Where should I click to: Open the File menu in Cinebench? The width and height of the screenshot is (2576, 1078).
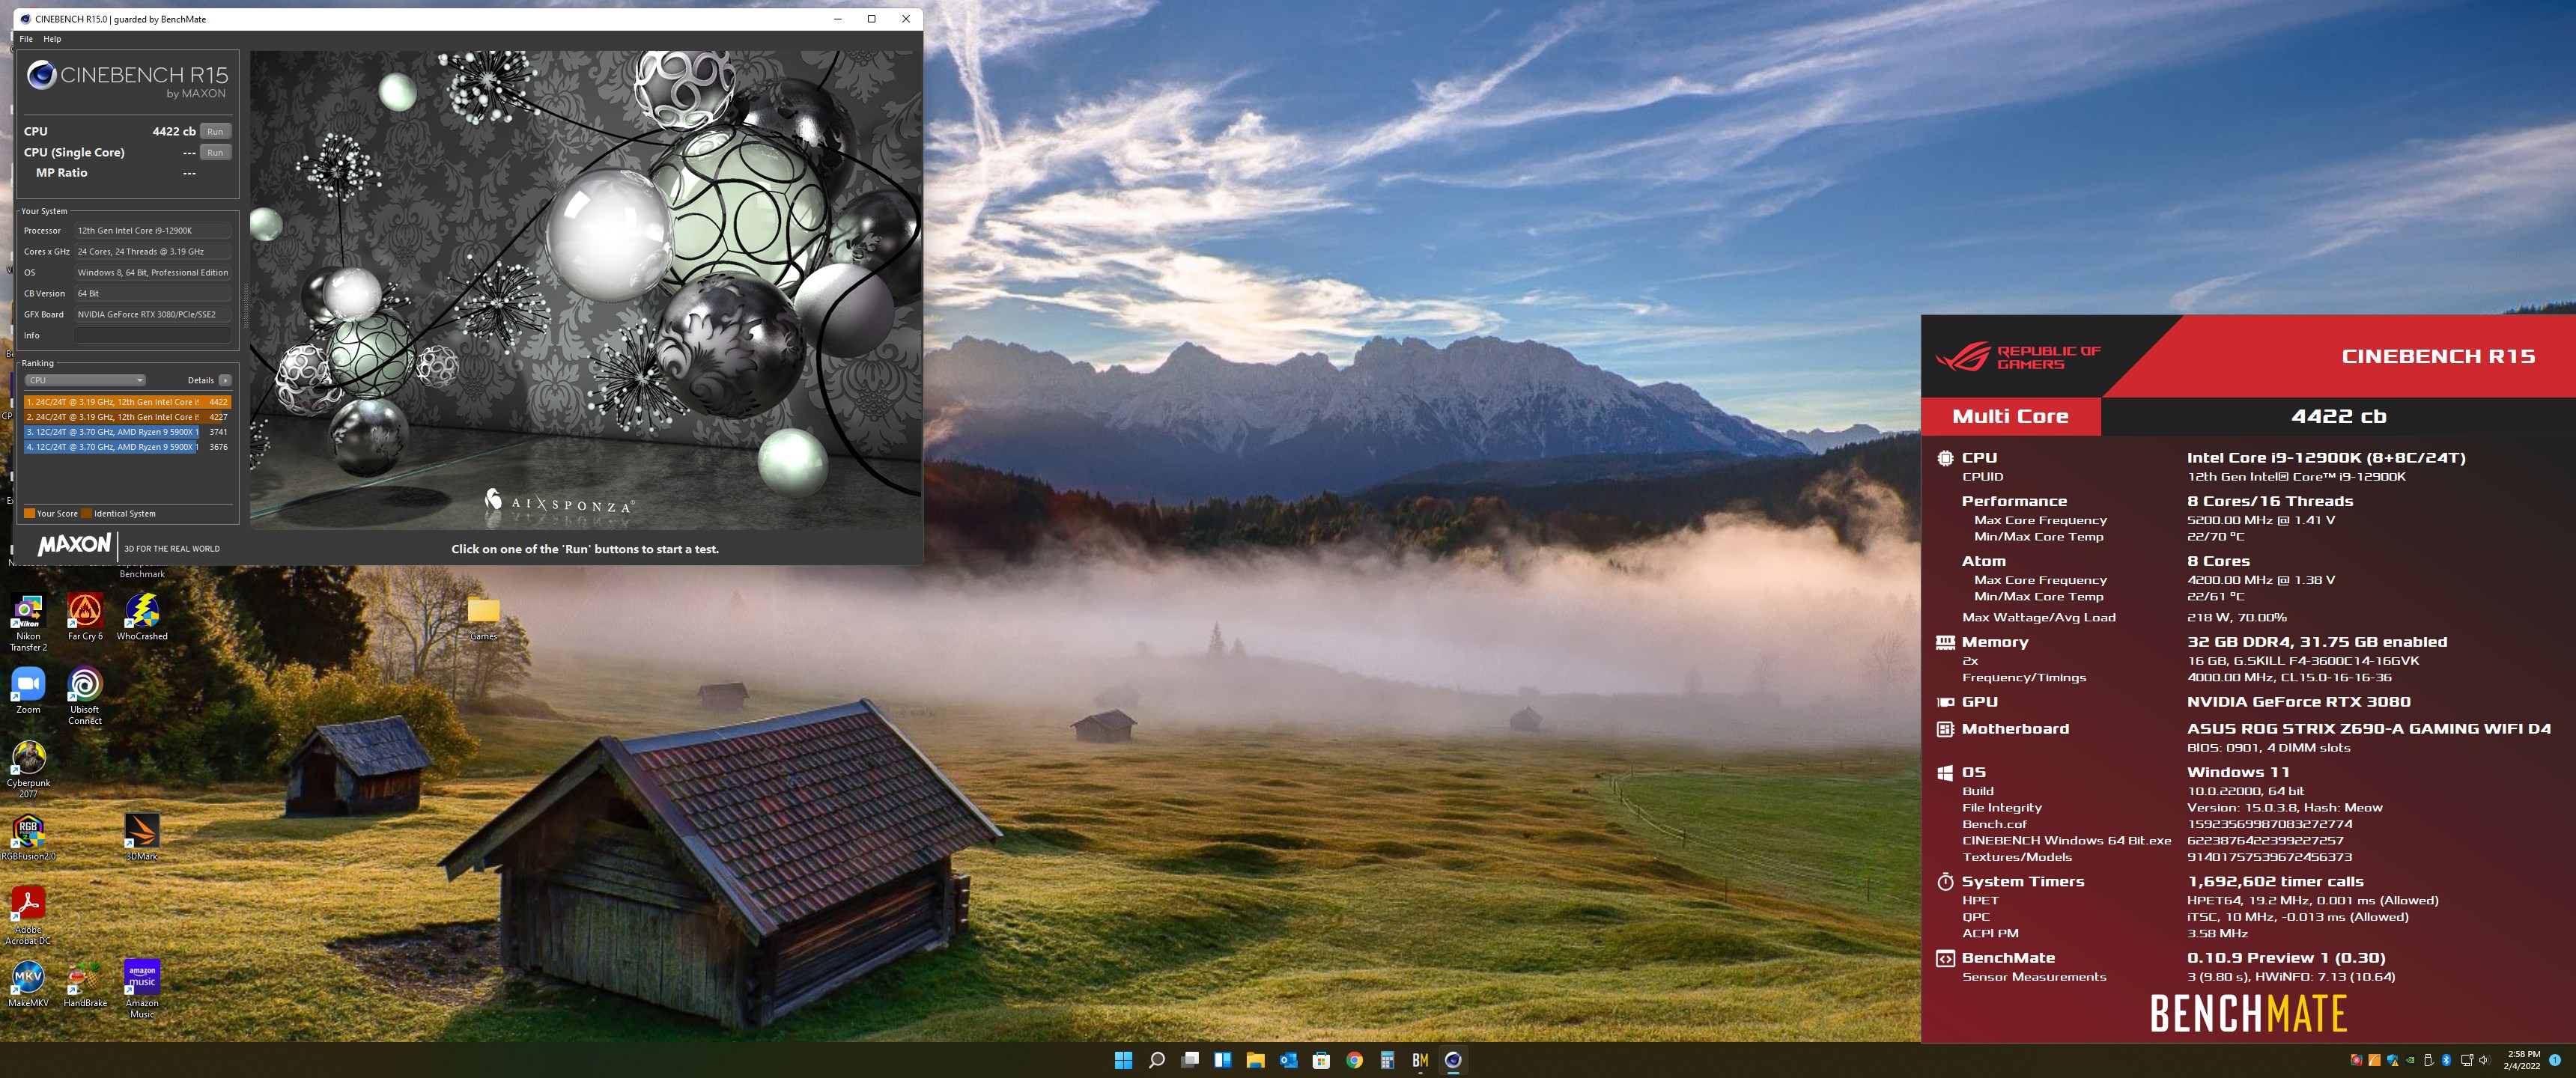[x=26, y=39]
